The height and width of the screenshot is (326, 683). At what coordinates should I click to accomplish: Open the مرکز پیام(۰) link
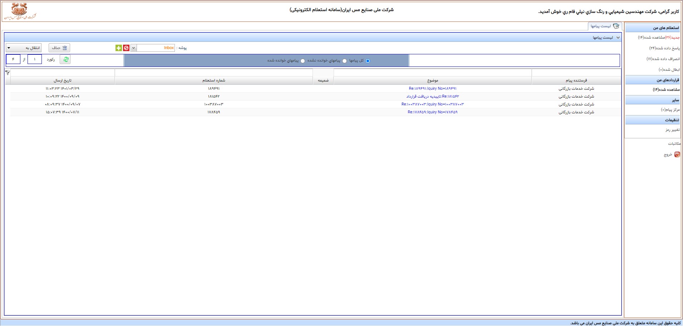[x=670, y=110]
